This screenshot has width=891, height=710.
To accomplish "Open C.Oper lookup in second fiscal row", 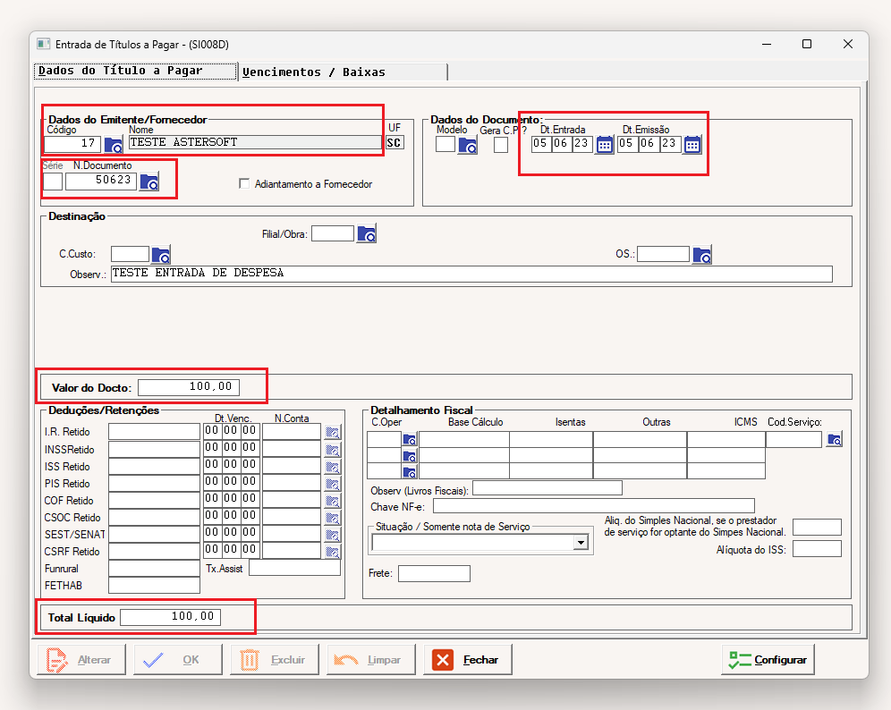I will point(410,455).
